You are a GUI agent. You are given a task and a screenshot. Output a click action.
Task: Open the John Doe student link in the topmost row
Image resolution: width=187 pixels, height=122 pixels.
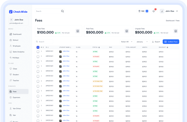[x=66, y=51]
